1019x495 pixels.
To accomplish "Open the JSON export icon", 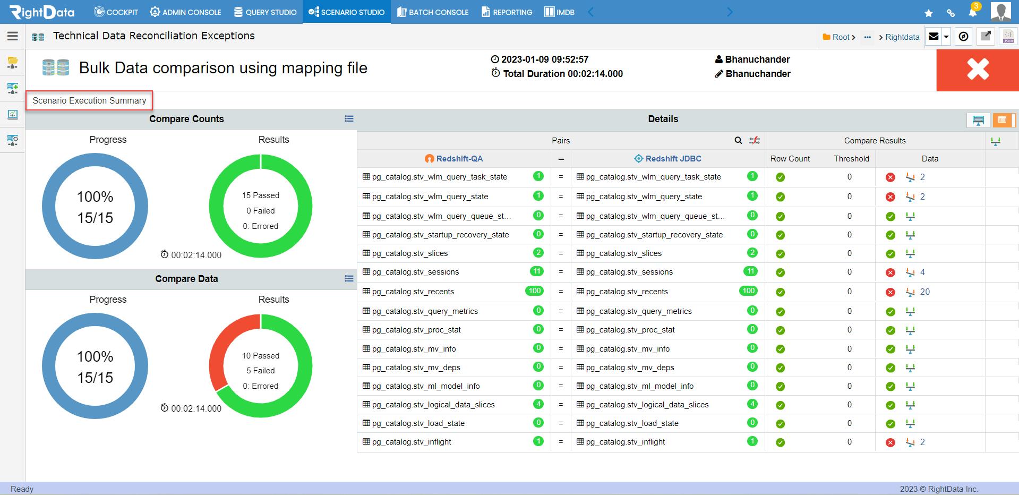I will coord(1008,37).
